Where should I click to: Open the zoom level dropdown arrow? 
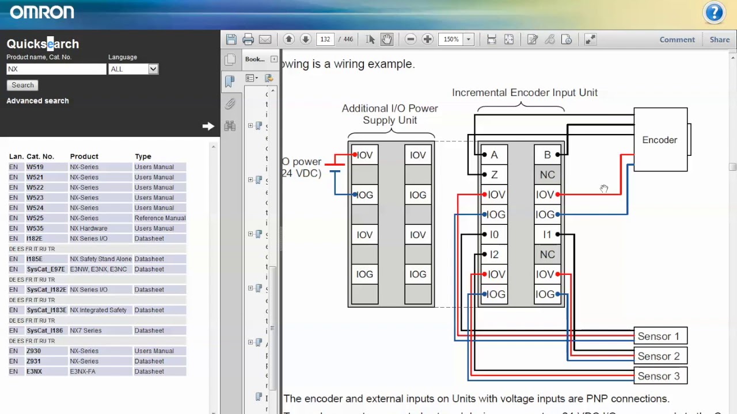tap(468, 39)
